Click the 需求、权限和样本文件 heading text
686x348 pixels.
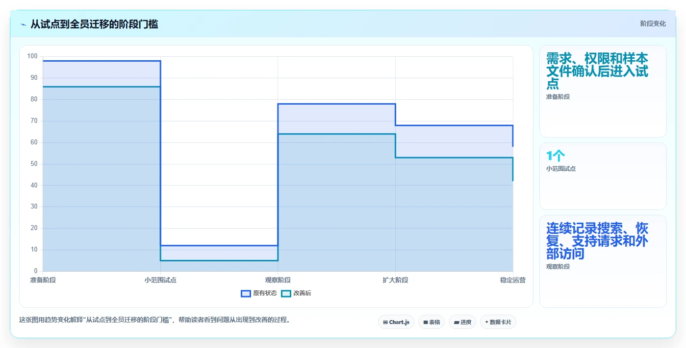coord(597,71)
